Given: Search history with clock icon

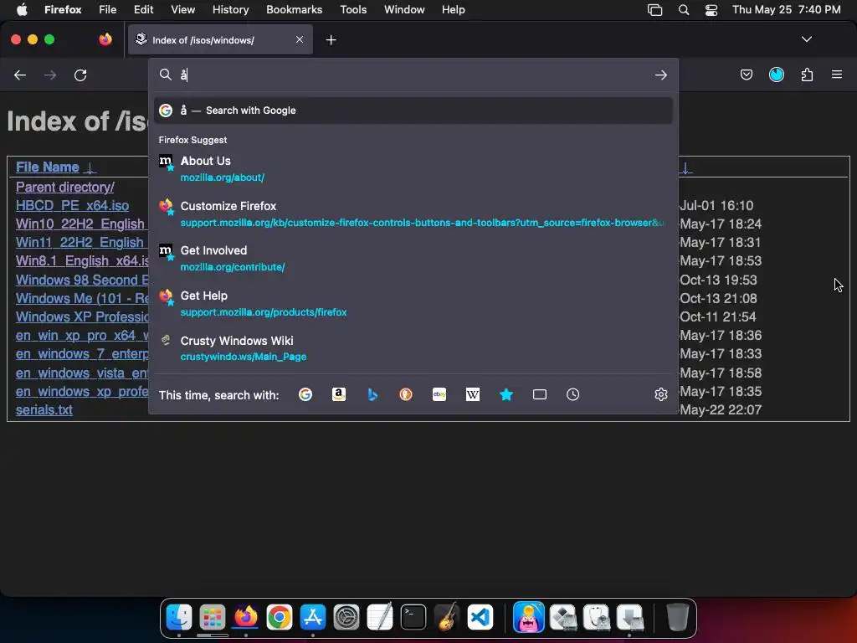Looking at the screenshot, I should (572, 394).
